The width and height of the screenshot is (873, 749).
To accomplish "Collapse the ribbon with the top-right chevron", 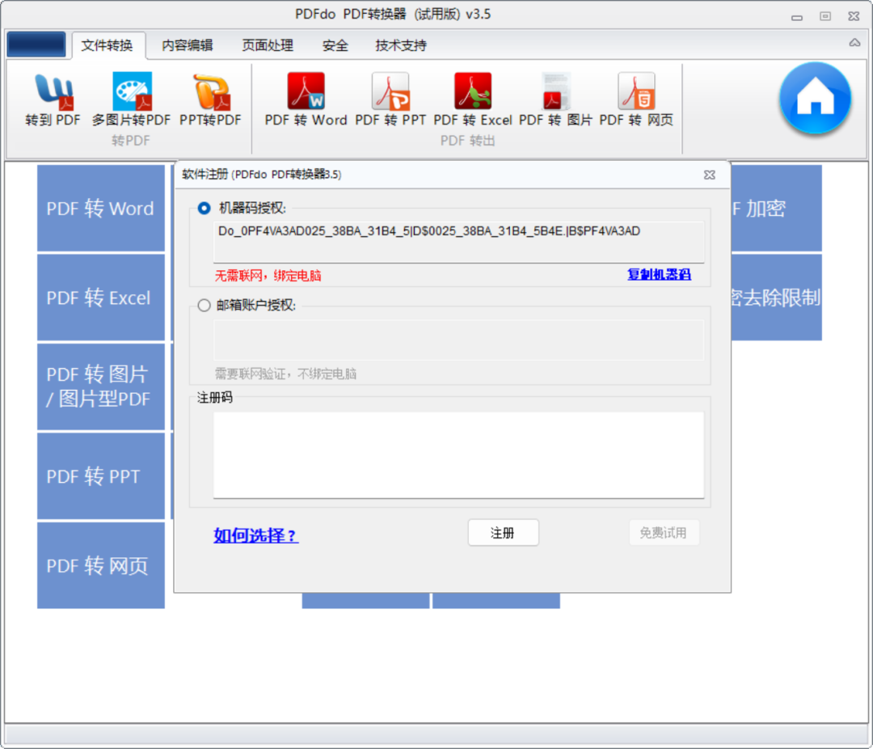I will [x=854, y=41].
